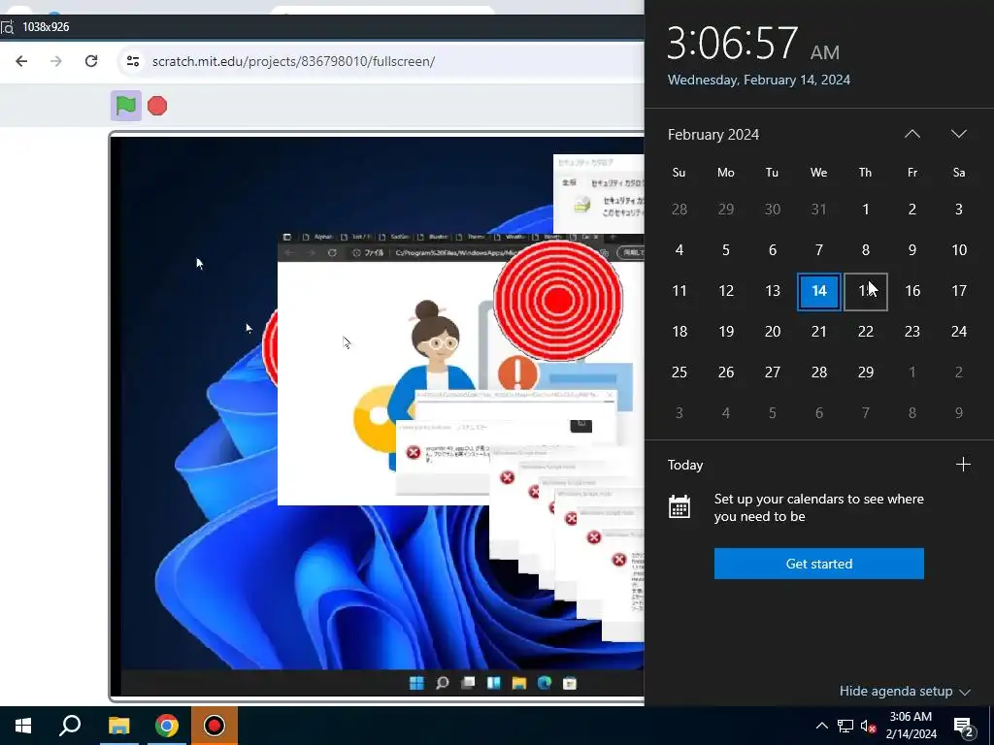Select February 29 in calendar

click(865, 372)
